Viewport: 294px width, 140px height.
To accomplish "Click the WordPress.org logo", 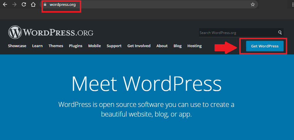I will click(51, 32).
